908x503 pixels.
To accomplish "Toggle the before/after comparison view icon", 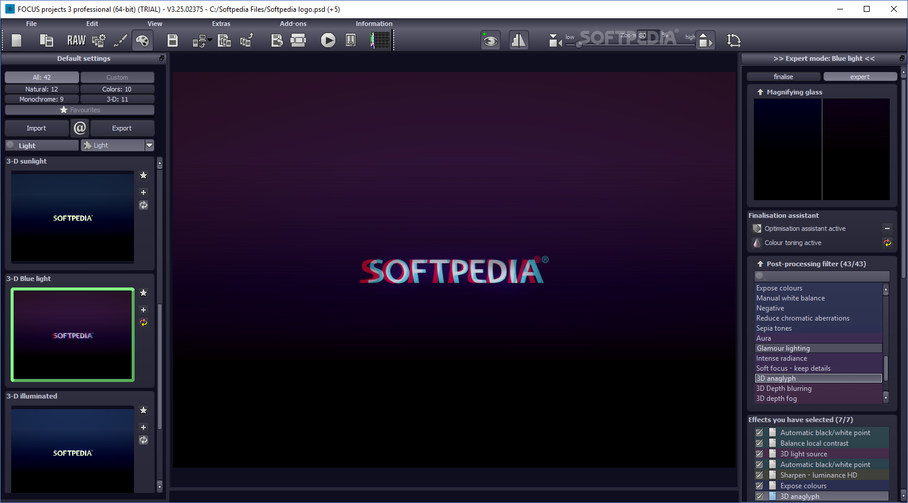I will (x=518, y=40).
